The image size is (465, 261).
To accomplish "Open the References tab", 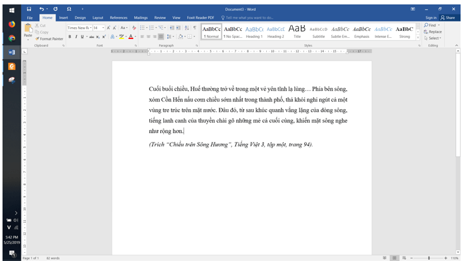I will click(118, 18).
